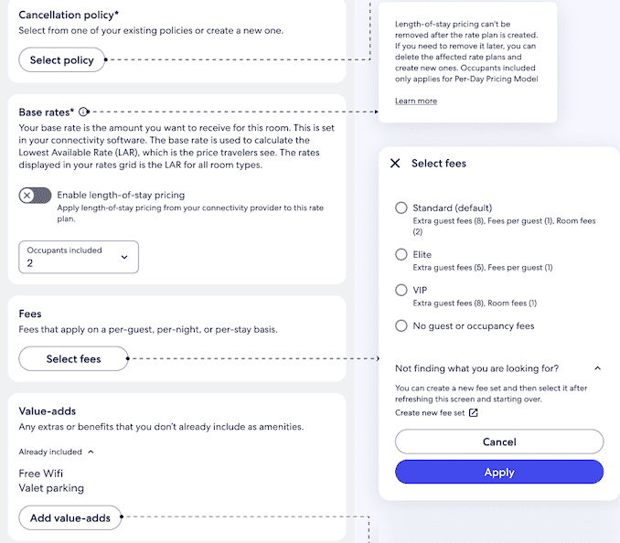The width and height of the screenshot is (620, 543).
Task: Close the Select fees panel
Action: click(395, 164)
